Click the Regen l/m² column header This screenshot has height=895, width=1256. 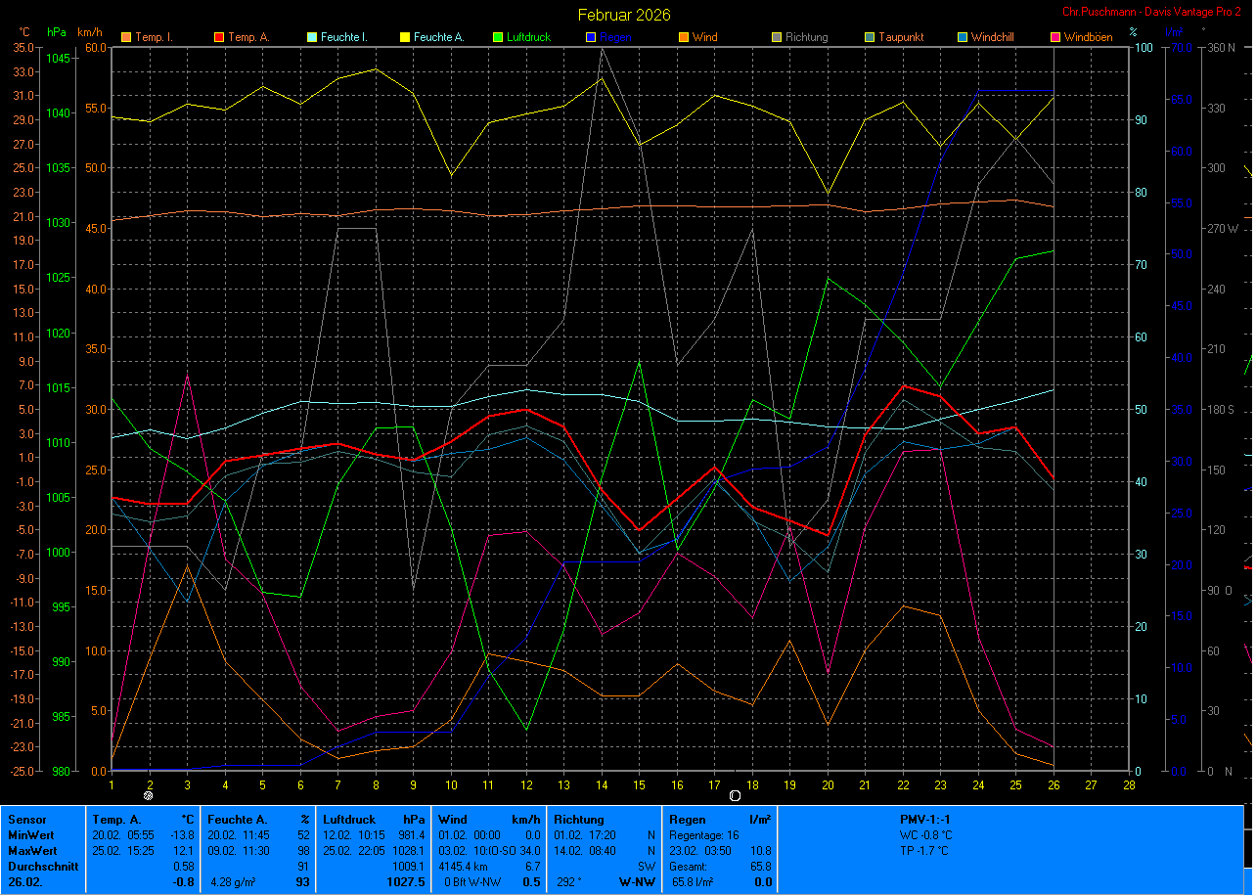pos(719,820)
